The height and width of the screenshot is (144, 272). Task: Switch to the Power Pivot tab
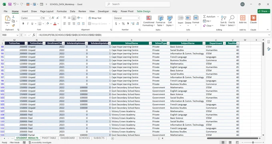point(127,11)
